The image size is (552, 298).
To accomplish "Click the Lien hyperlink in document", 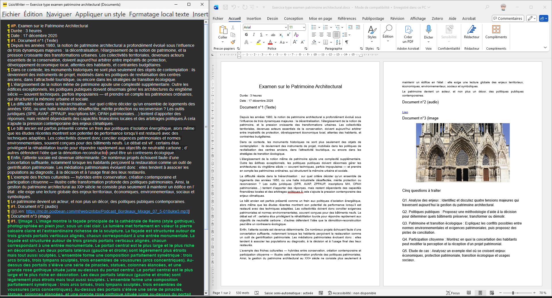I will [x=405, y=112].
